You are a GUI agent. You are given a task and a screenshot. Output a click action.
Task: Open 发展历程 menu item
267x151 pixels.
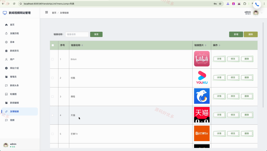(x=20, y=34)
